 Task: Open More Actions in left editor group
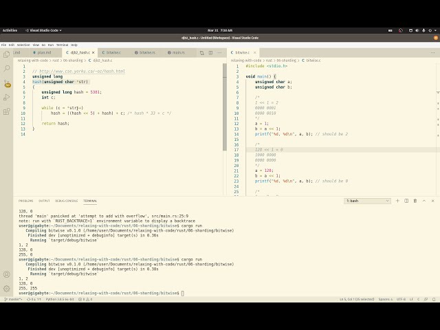point(219,53)
